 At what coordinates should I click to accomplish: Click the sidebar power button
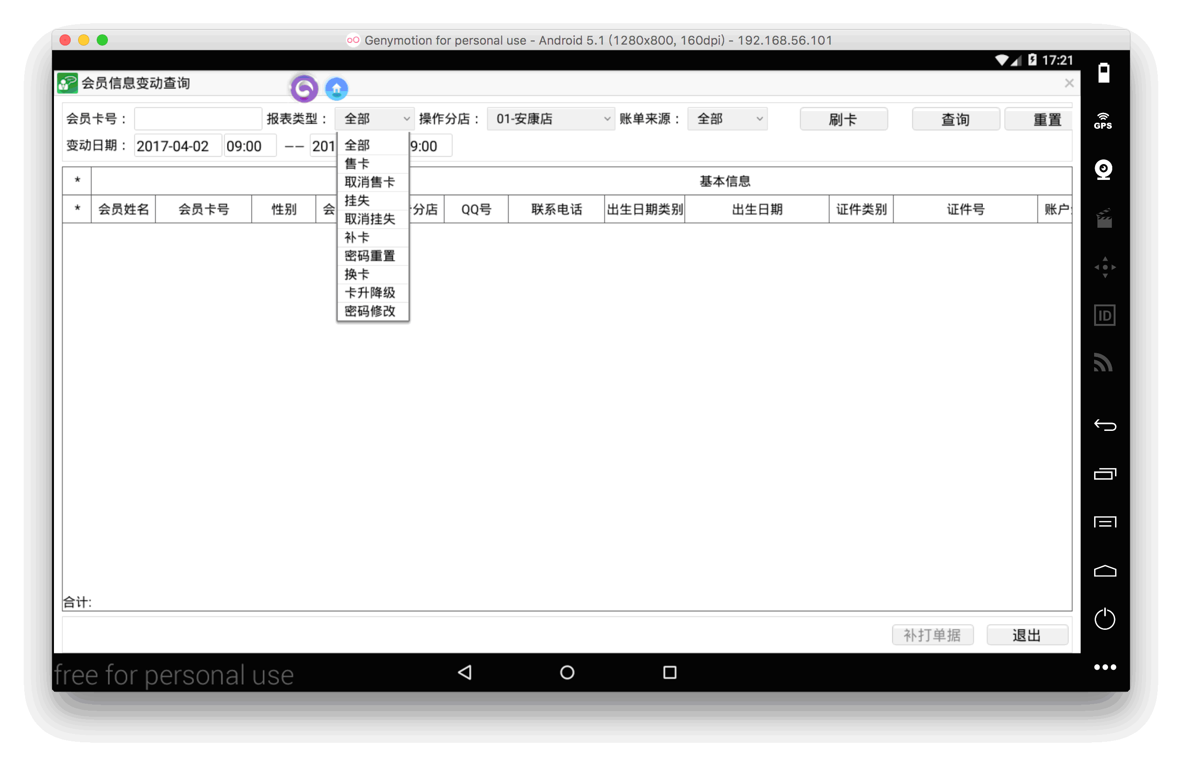tap(1104, 619)
